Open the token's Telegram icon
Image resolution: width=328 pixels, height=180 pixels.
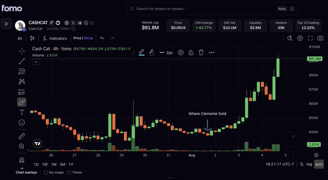point(80,23)
